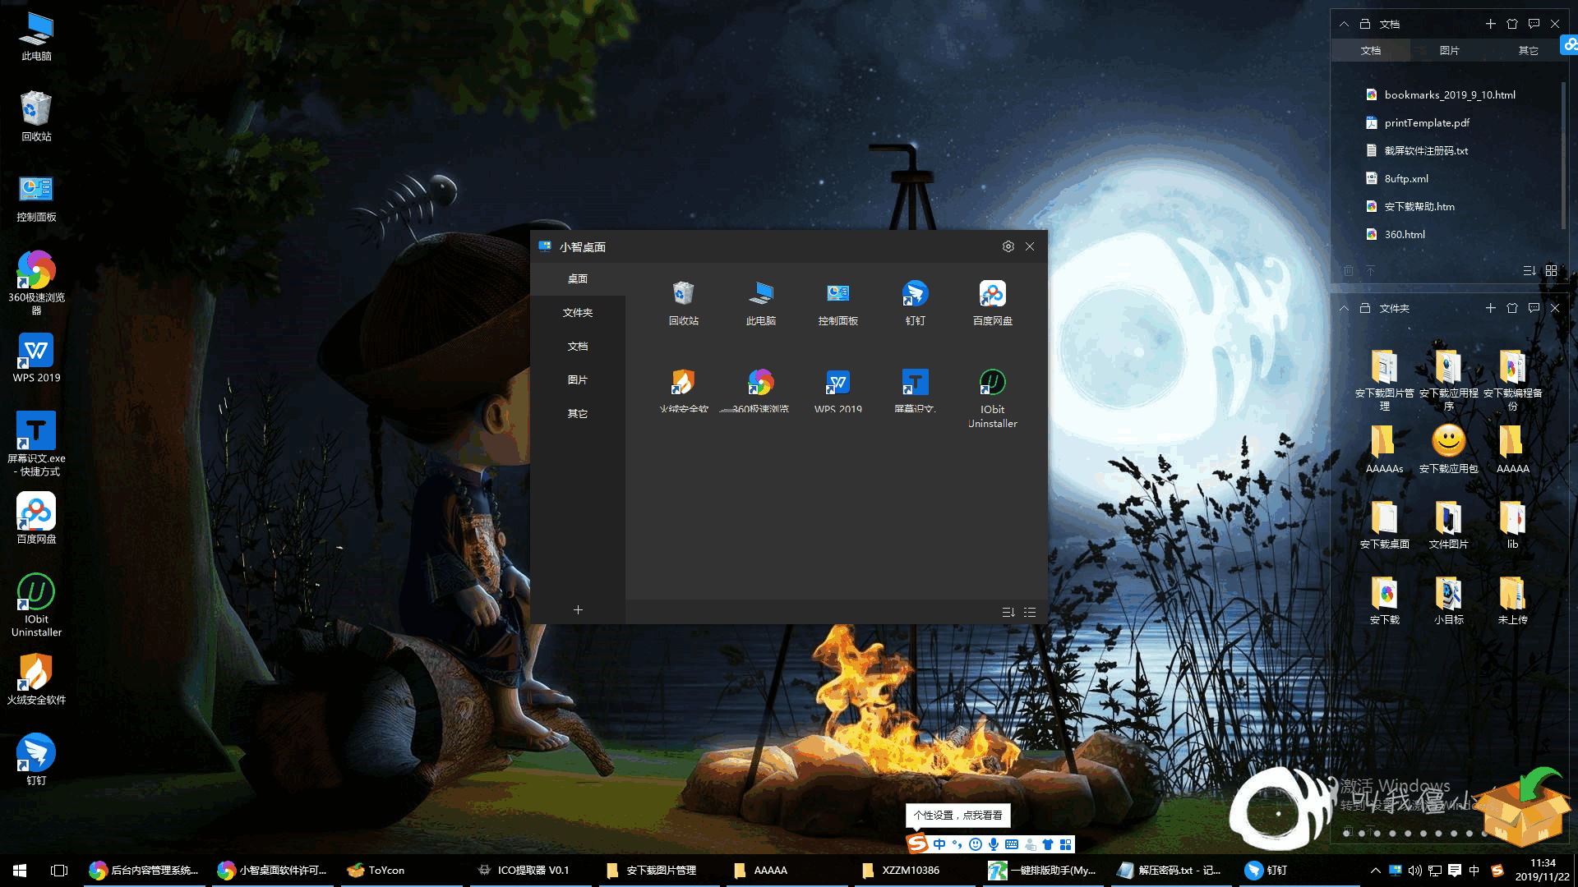The height and width of the screenshot is (887, 1578).
Task: Open printTemplate.pdf in 文档 panel
Action: (1427, 122)
